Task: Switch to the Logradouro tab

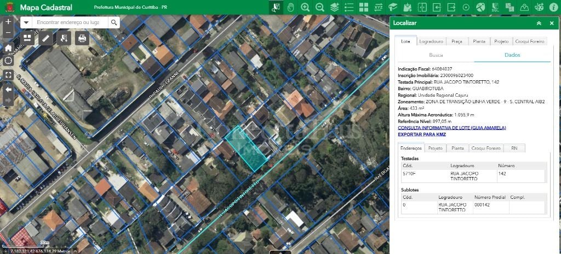Action: click(431, 42)
